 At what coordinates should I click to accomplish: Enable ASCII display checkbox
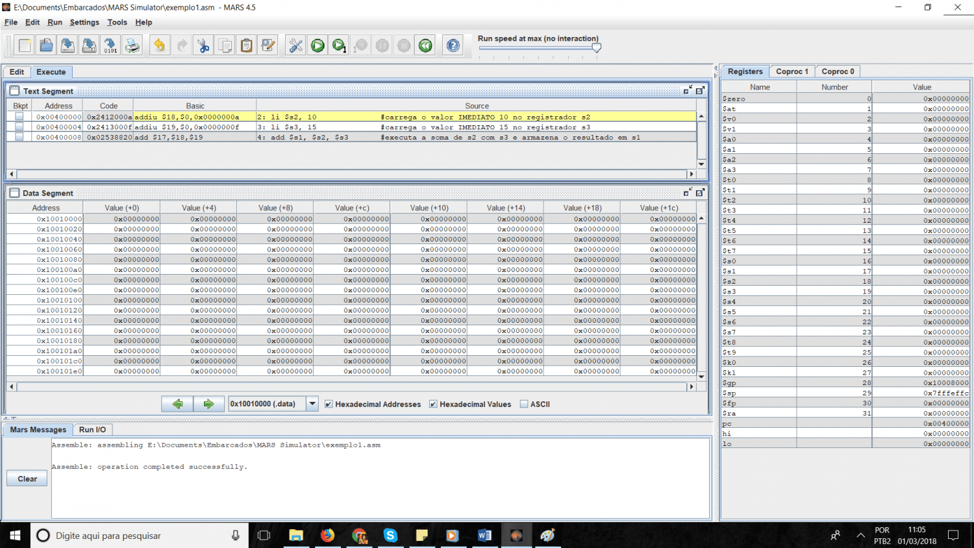(524, 404)
